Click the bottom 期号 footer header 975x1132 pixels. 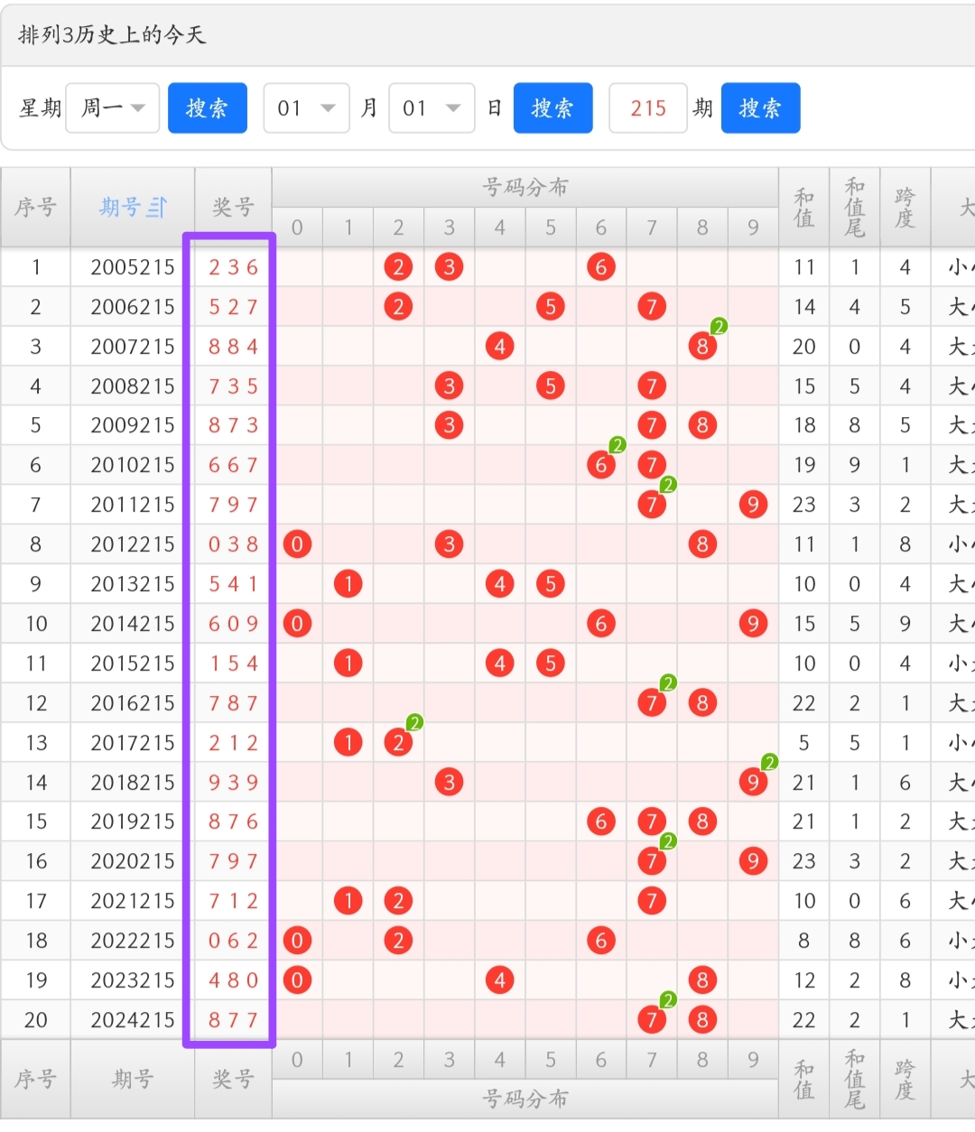[133, 1080]
